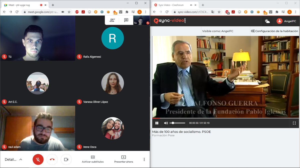Image resolution: width=300 pixels, height=168 pixels.
Task: Select Vanesa Oliver López's avatar tile
Action: tap(112, 83)
